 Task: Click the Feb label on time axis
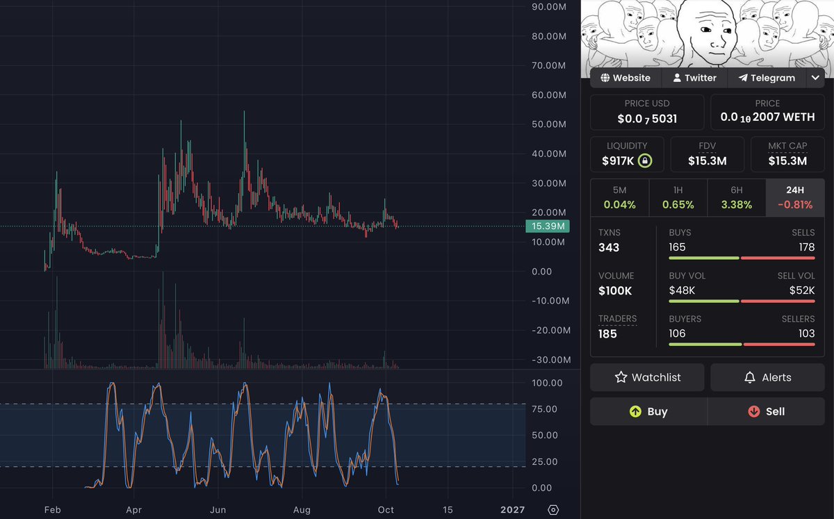coord(53,510)
